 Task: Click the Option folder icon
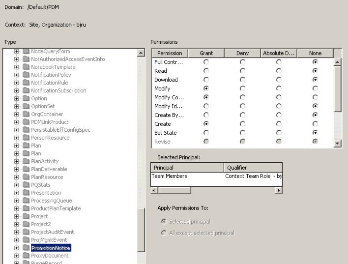(26, 98)
